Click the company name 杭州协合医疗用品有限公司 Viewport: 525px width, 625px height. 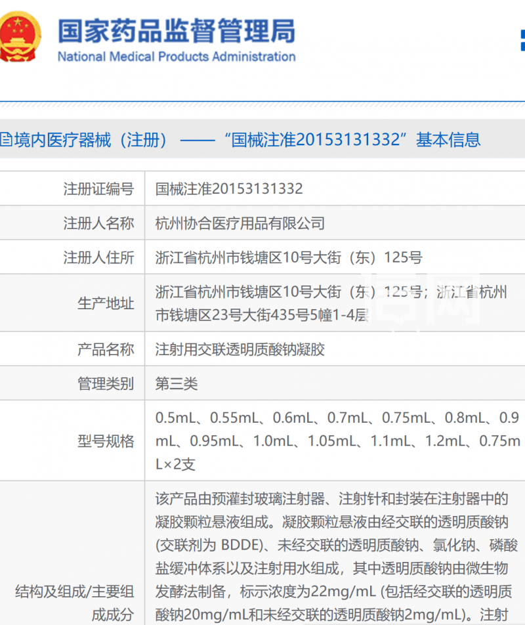coord(240,223)
